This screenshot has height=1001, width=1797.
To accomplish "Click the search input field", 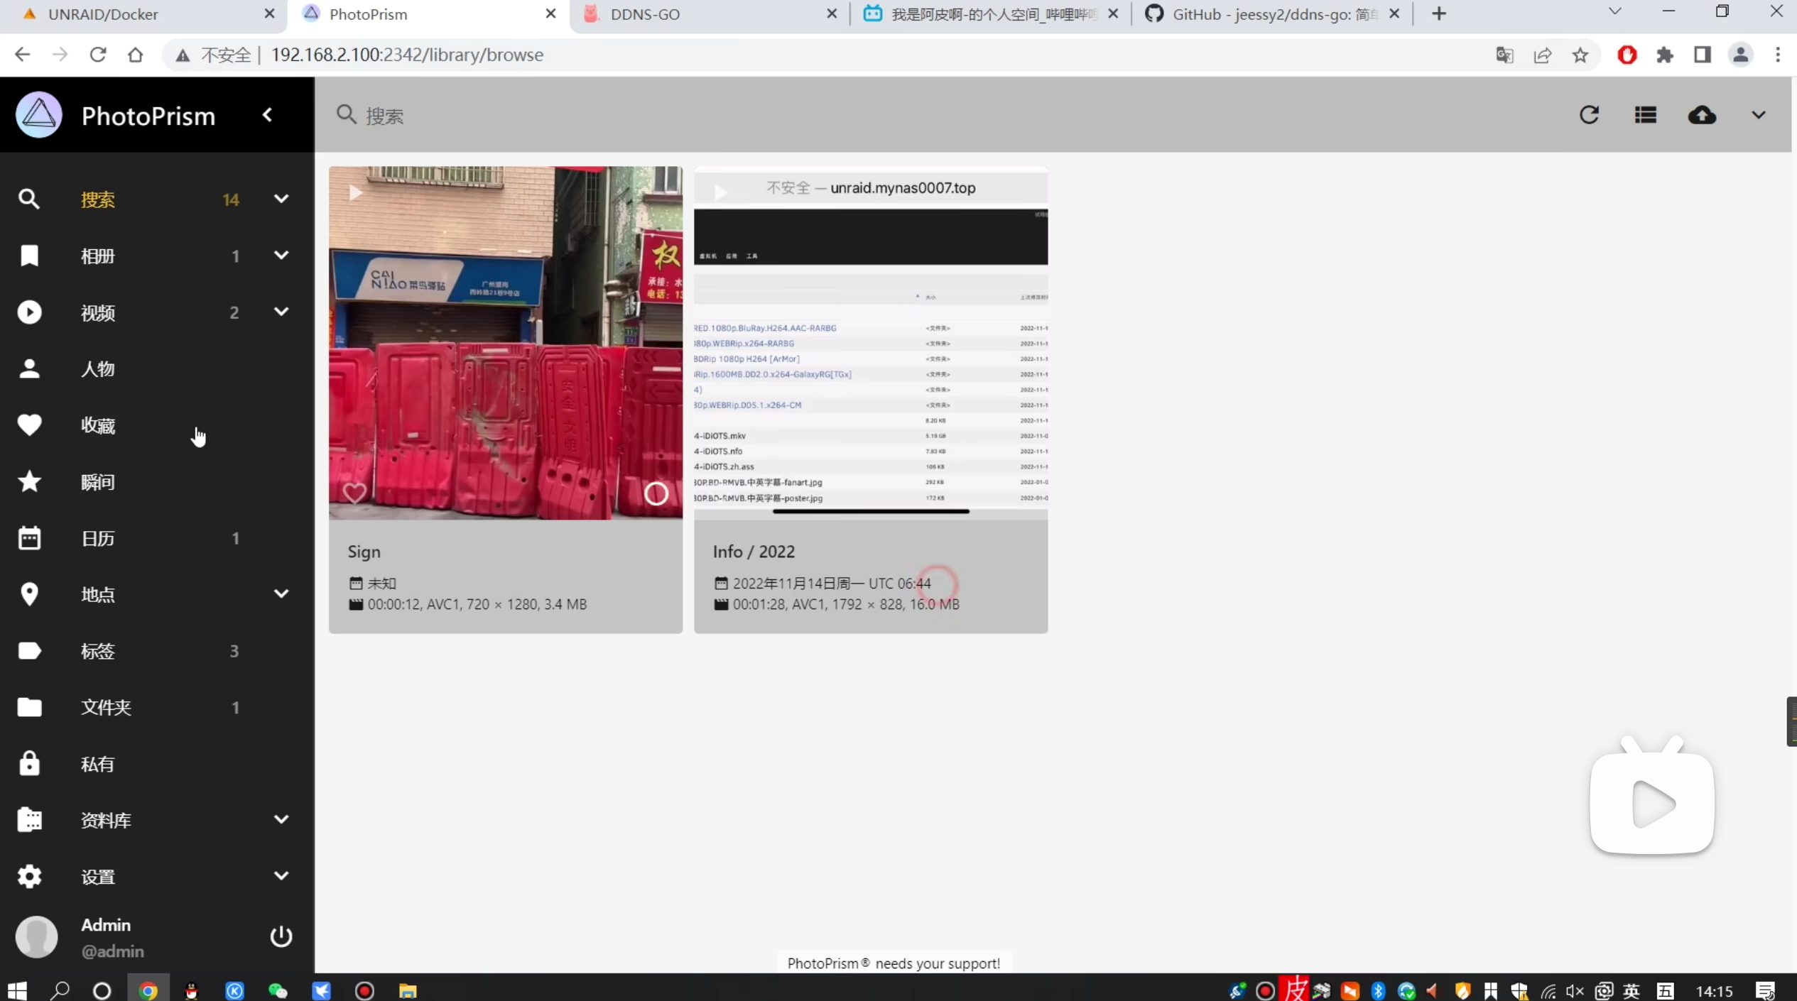I will pyautogui.click(x=568, y=116).
